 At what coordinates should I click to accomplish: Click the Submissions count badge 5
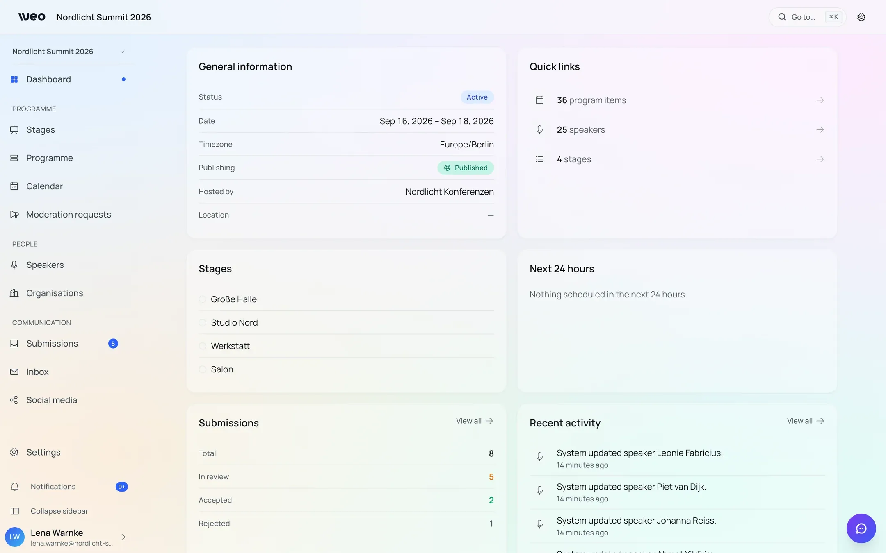click(113, 344)
